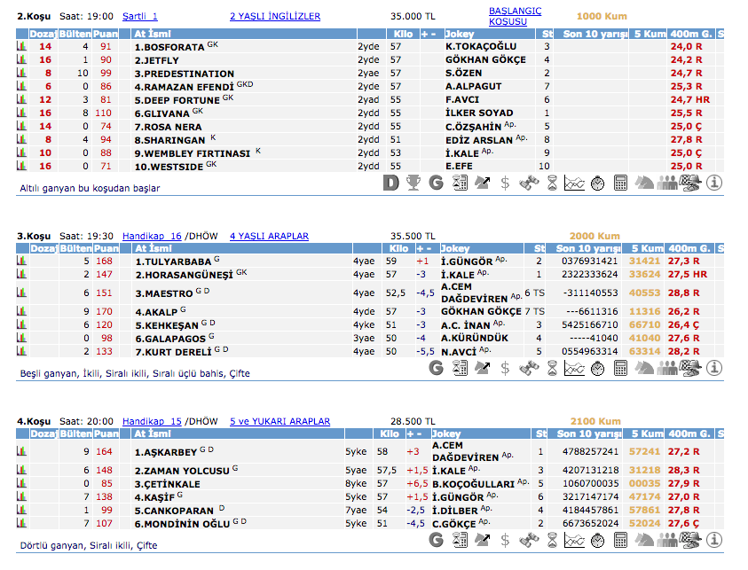
Task: Click the 'D' icon in race 2 toolbar
Action: [391, 183]
